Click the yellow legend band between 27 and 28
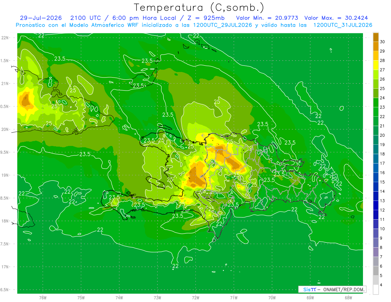 376,65
